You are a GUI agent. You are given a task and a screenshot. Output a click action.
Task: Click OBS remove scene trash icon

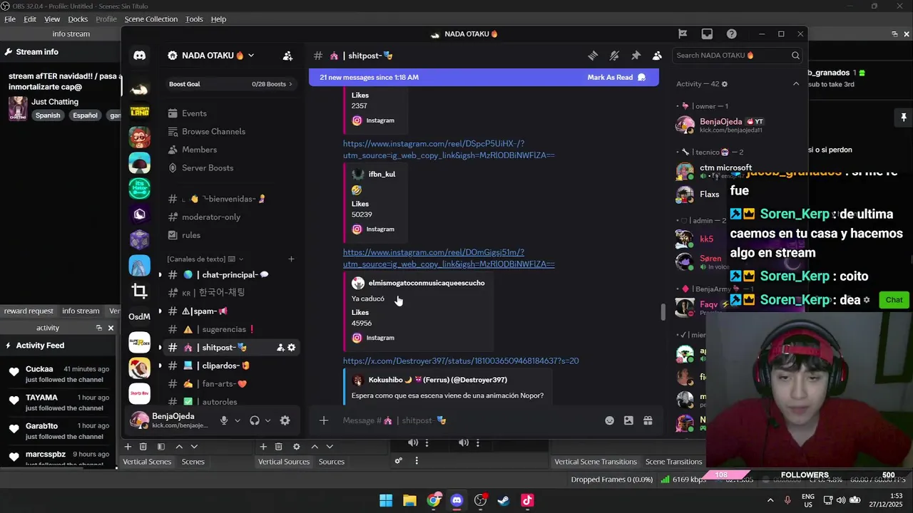point(143,447)
